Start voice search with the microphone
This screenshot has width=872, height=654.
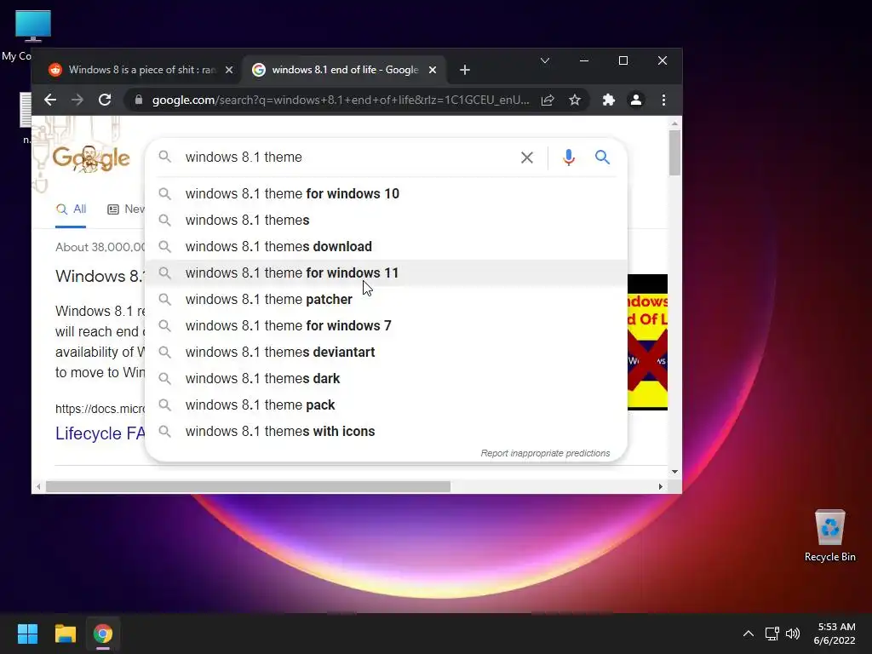568,158
